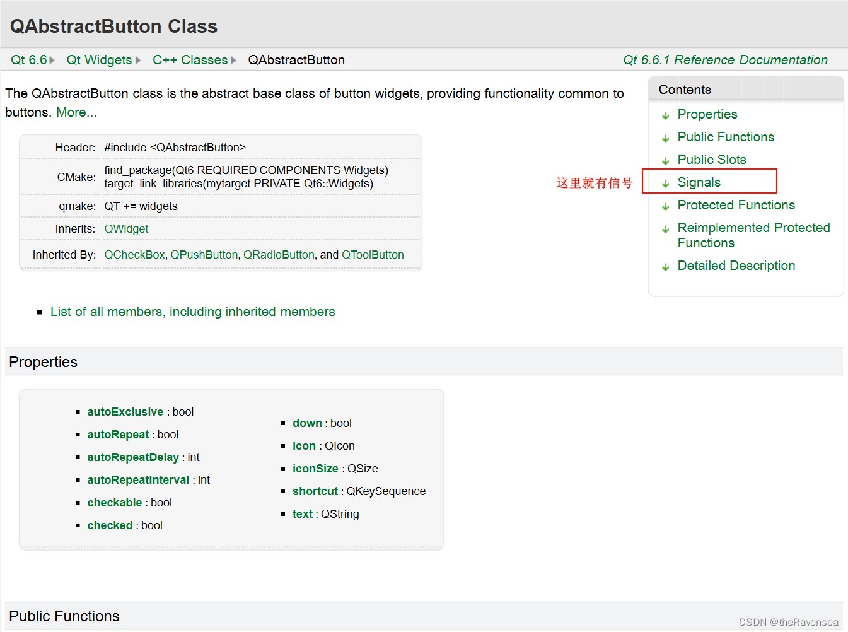The height and width of the screenshot is (632, 848).
Task: Click the Properties section heading
Action: [x=43, y=362]
